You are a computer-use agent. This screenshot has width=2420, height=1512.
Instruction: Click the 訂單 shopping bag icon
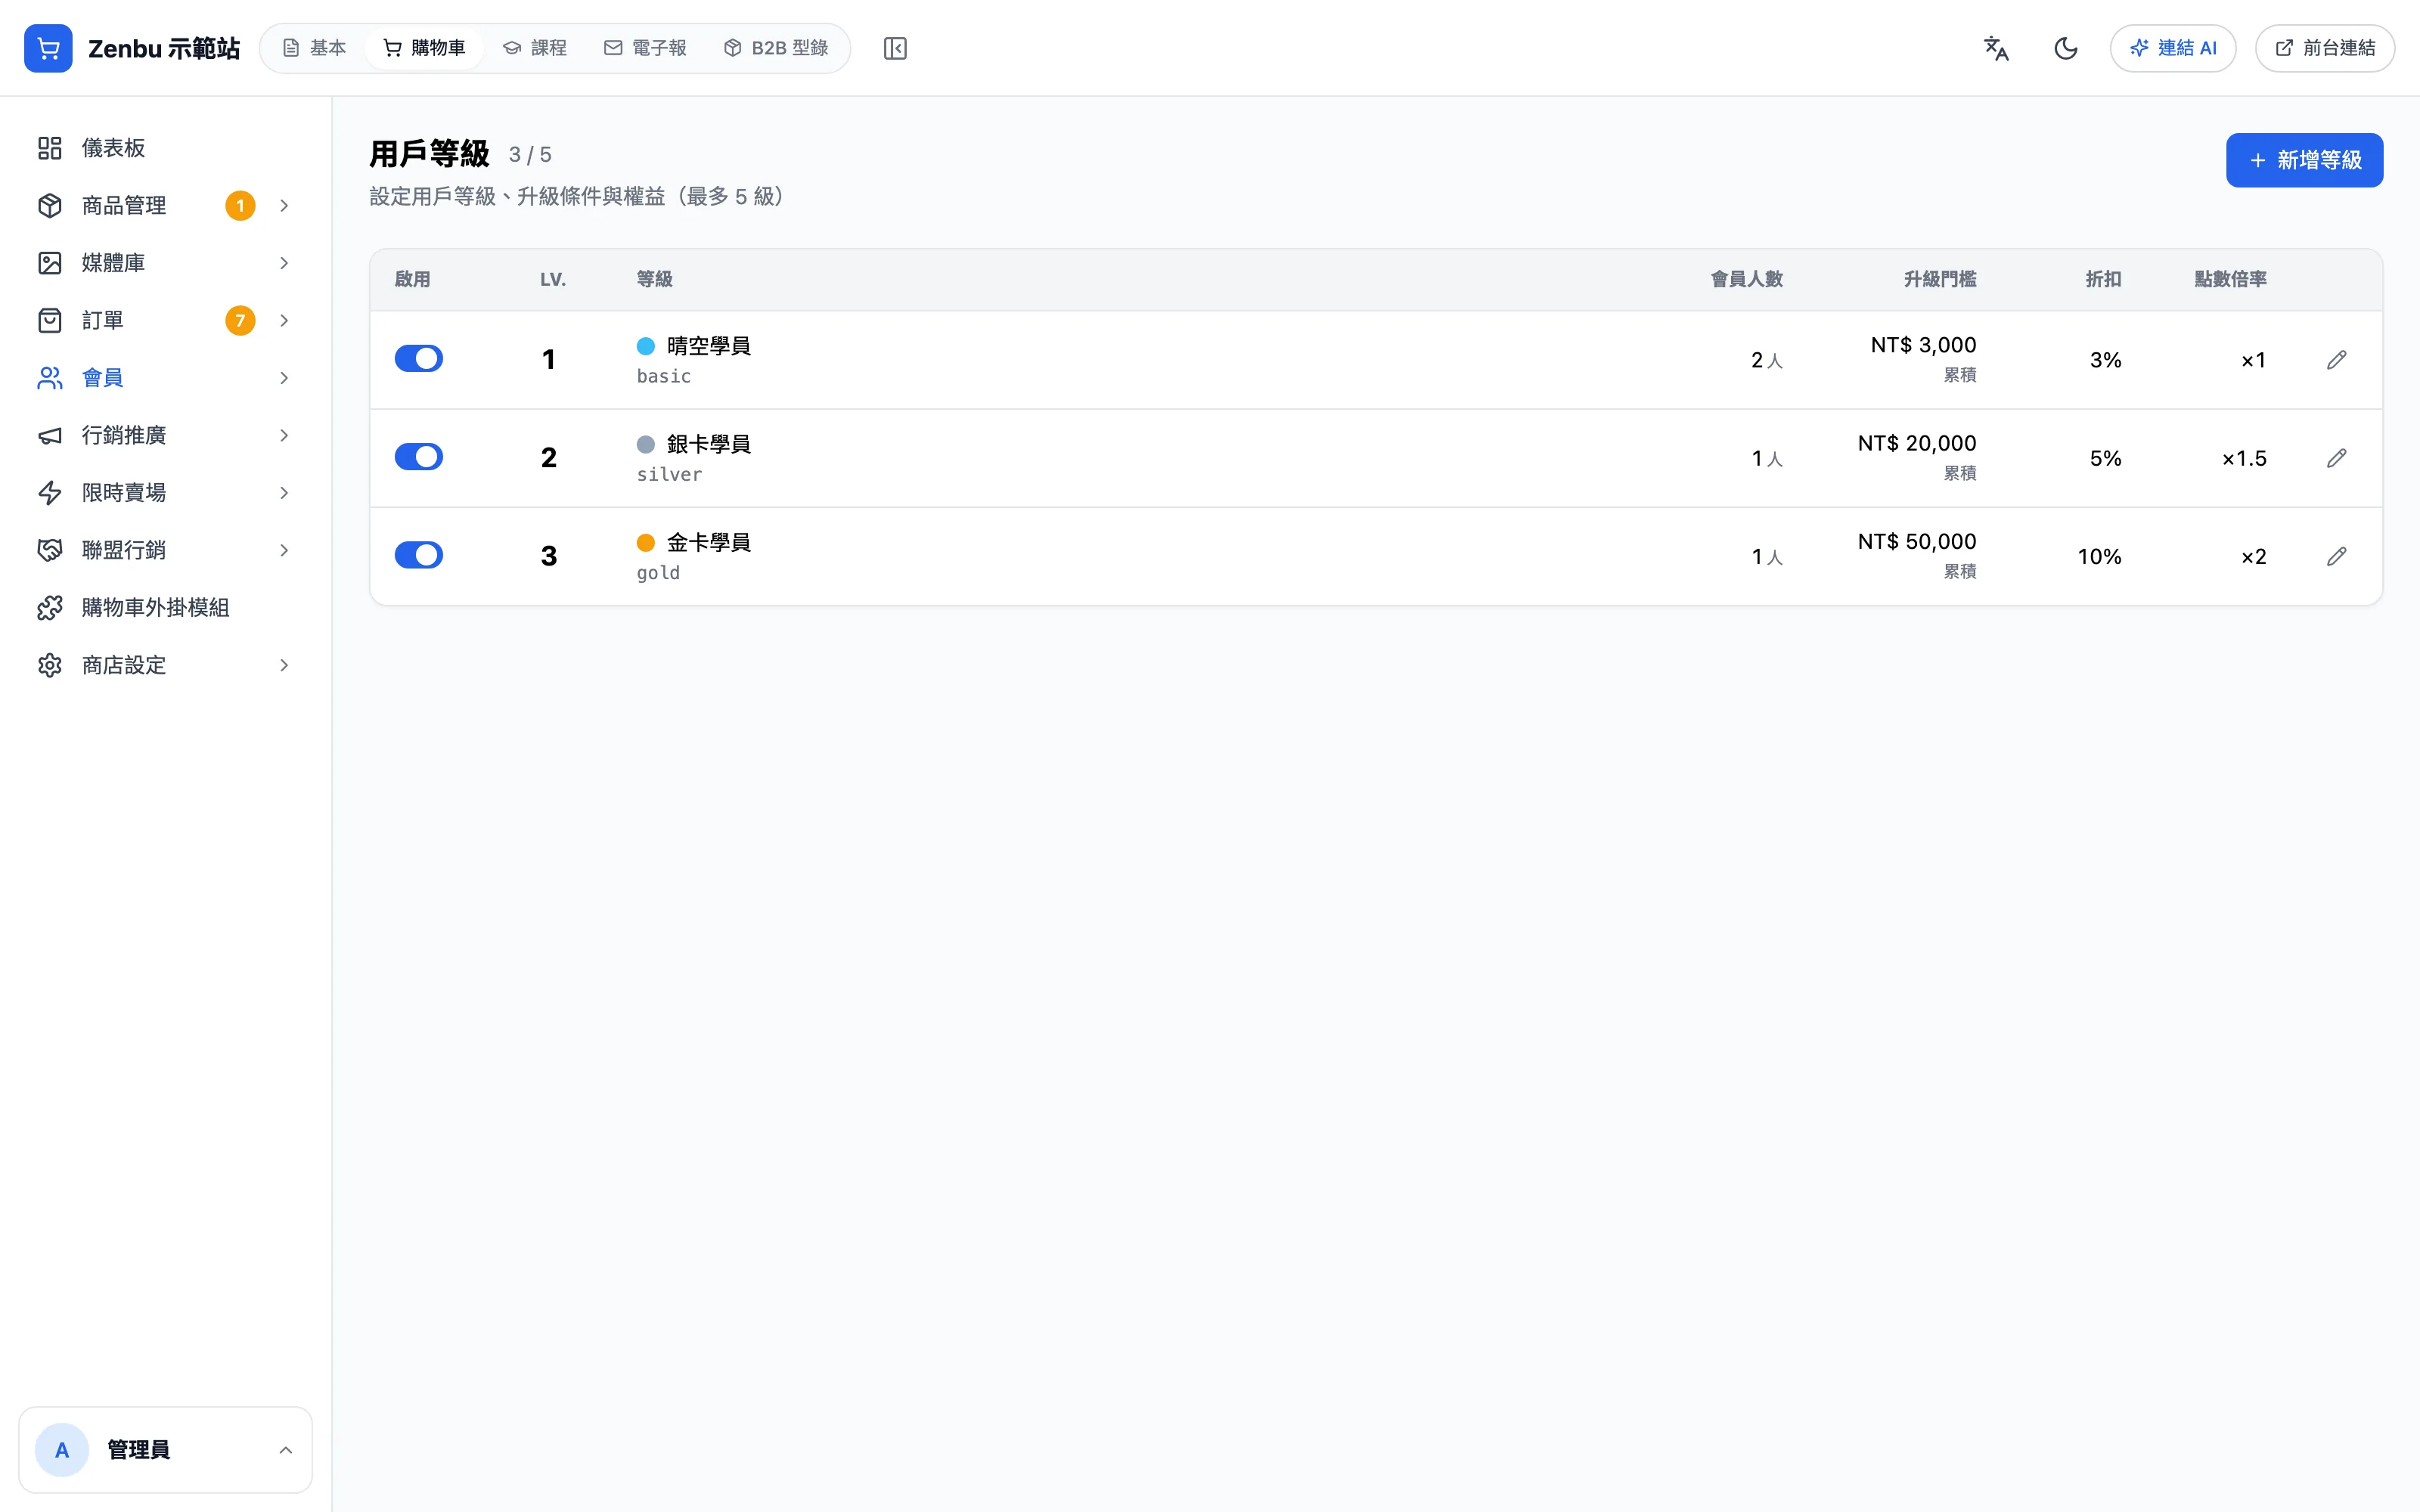click(50, 320)
